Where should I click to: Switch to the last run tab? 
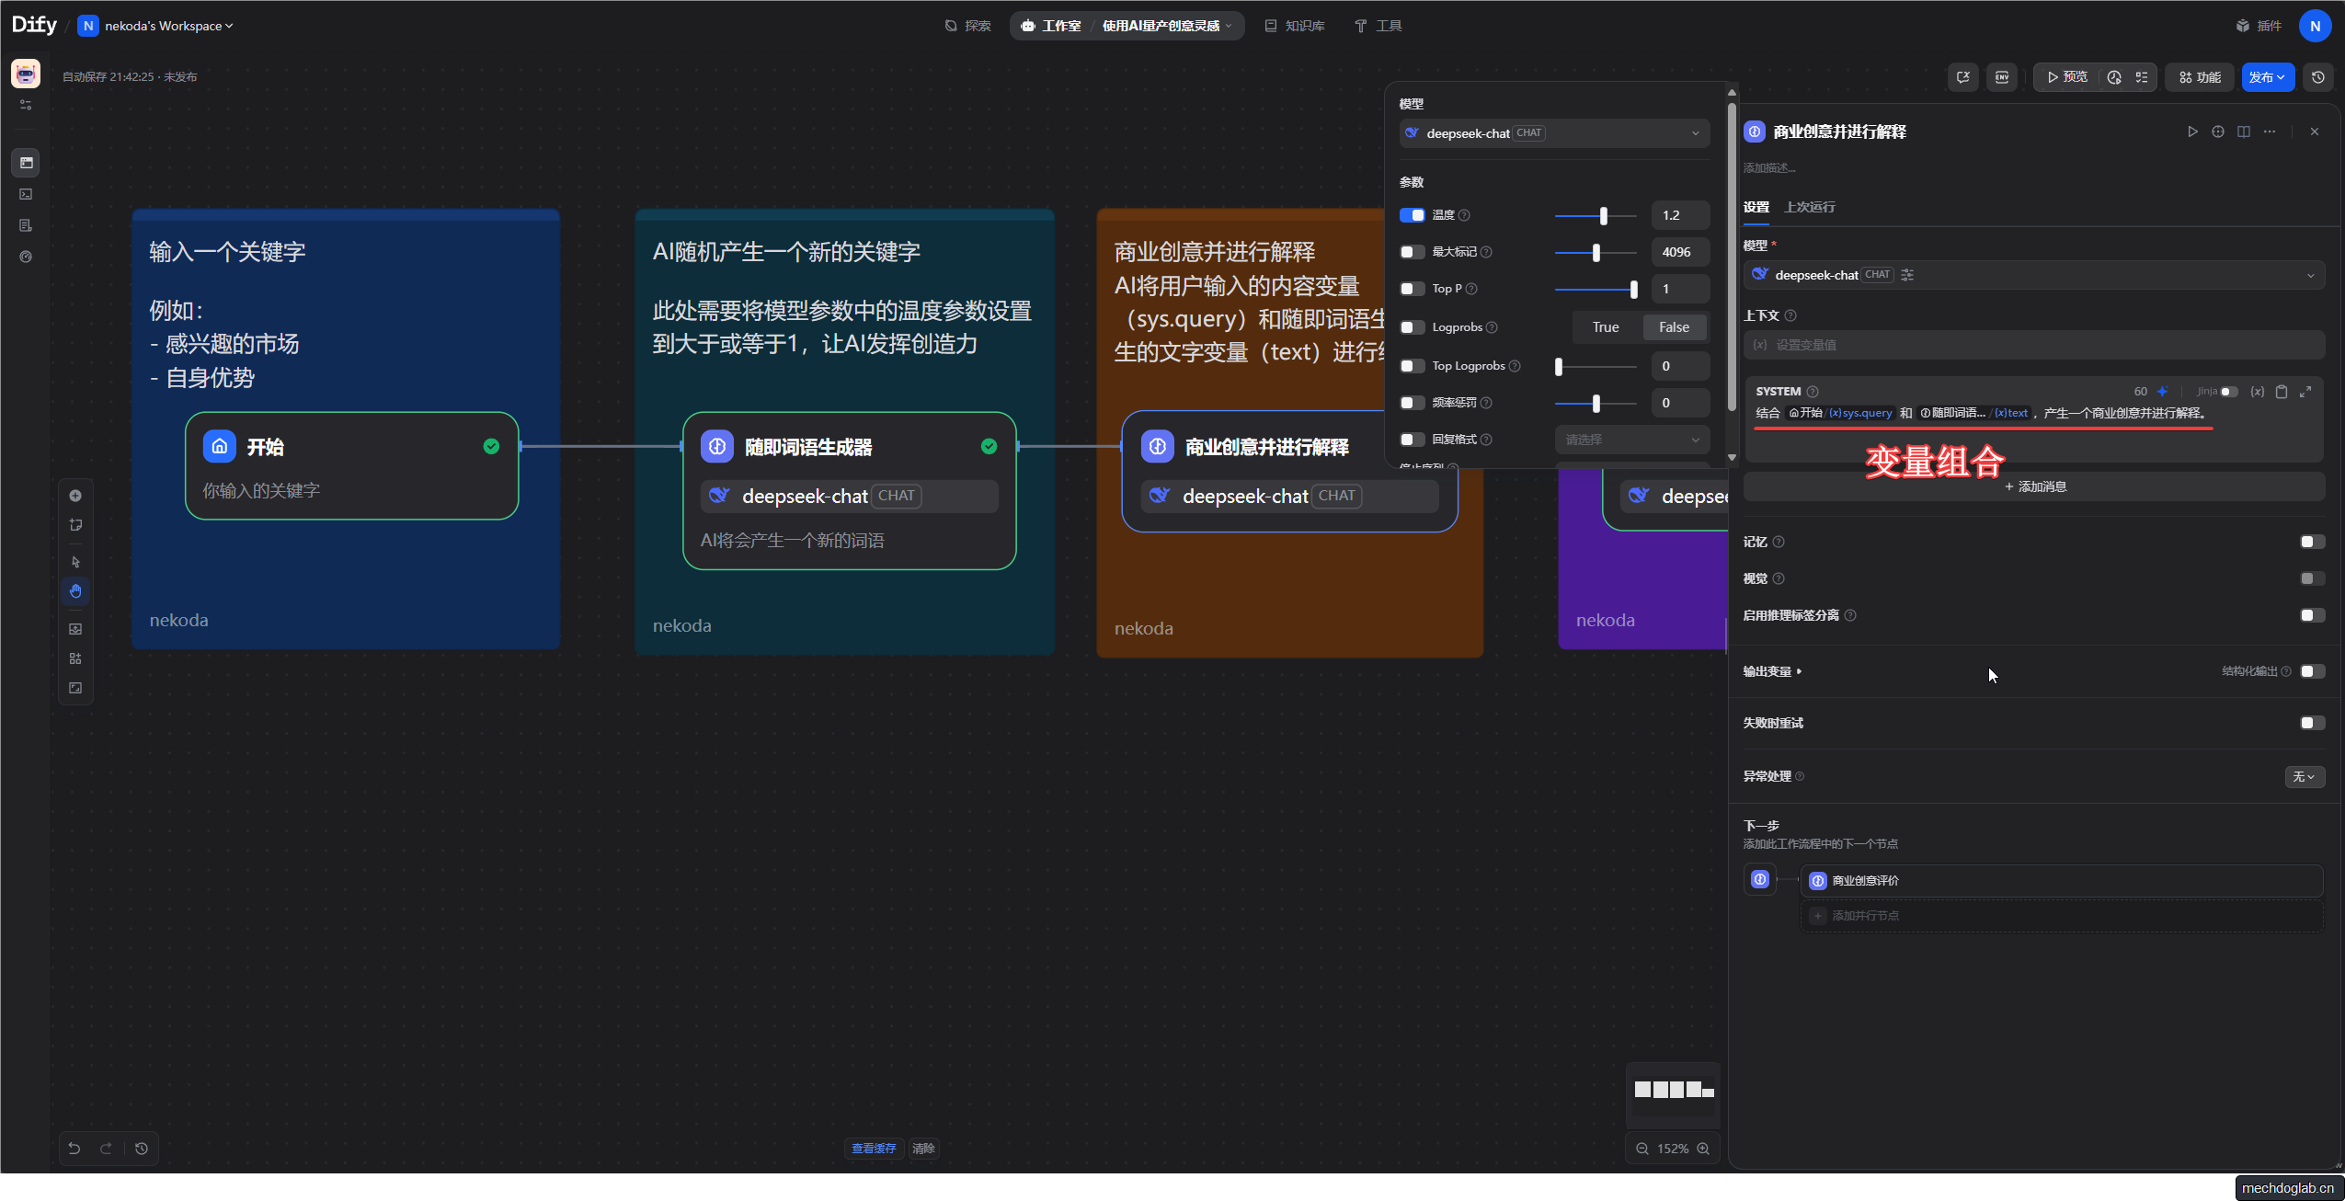[1809, 207]
